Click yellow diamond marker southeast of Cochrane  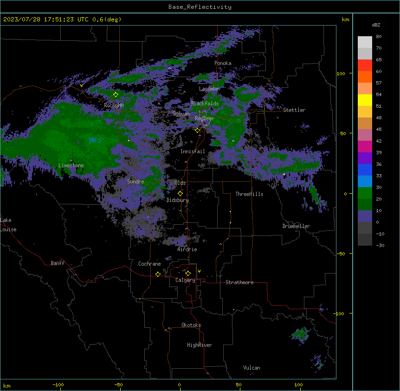tap(158, 274)
